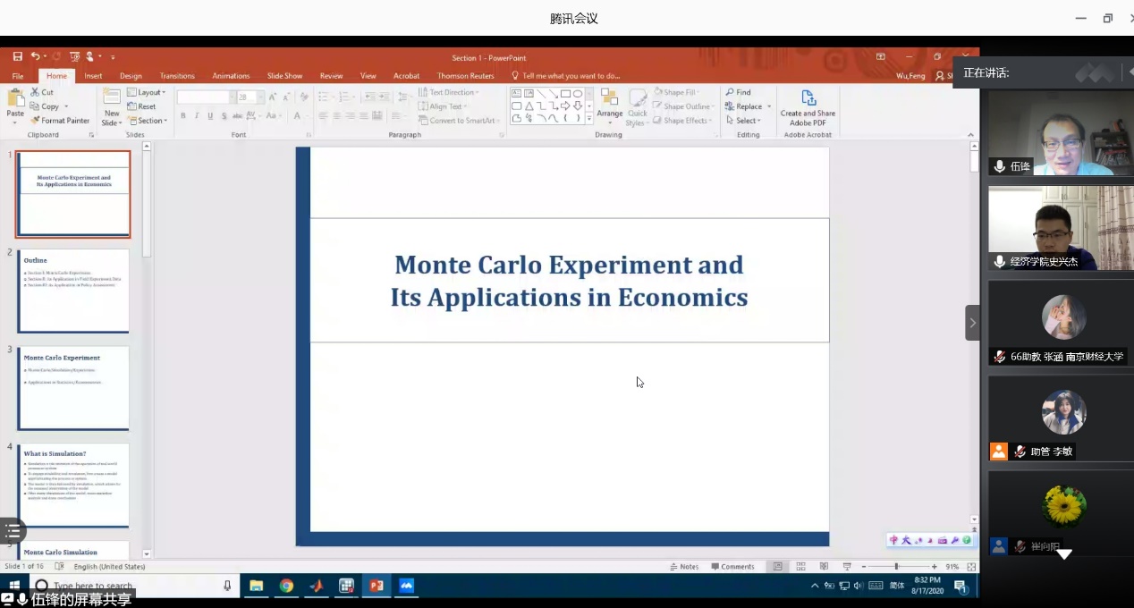Toggle the Comments pane in status bar

pos(732,567)
